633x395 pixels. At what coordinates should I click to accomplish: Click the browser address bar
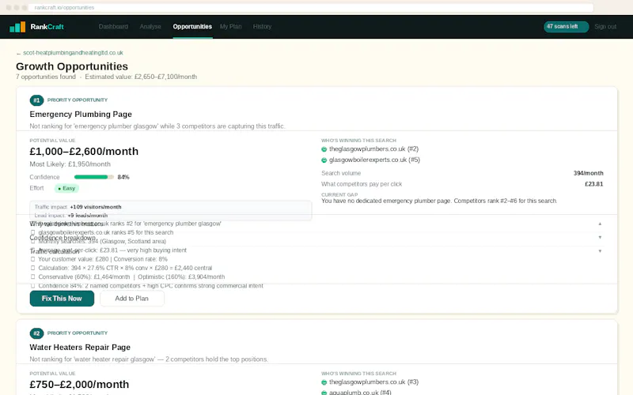pos(311,8)
